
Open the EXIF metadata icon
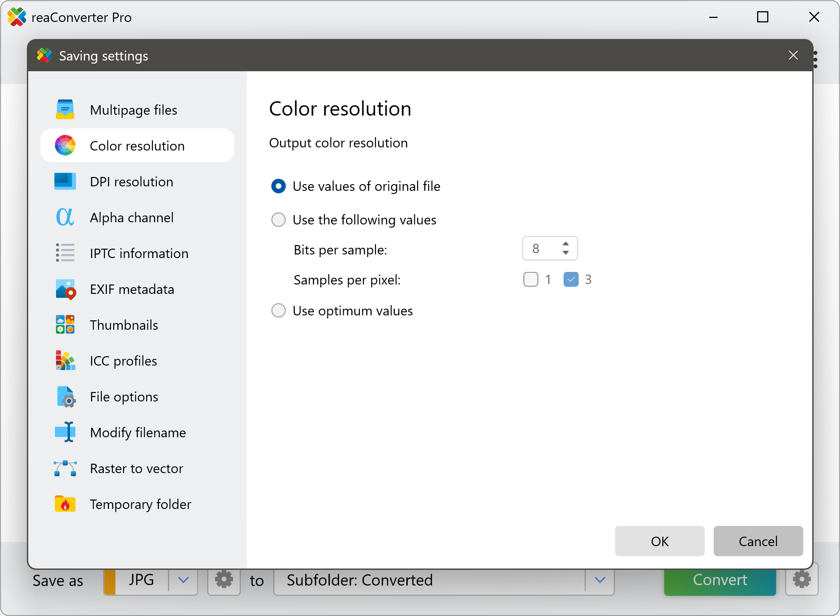[x=65, y=289]
